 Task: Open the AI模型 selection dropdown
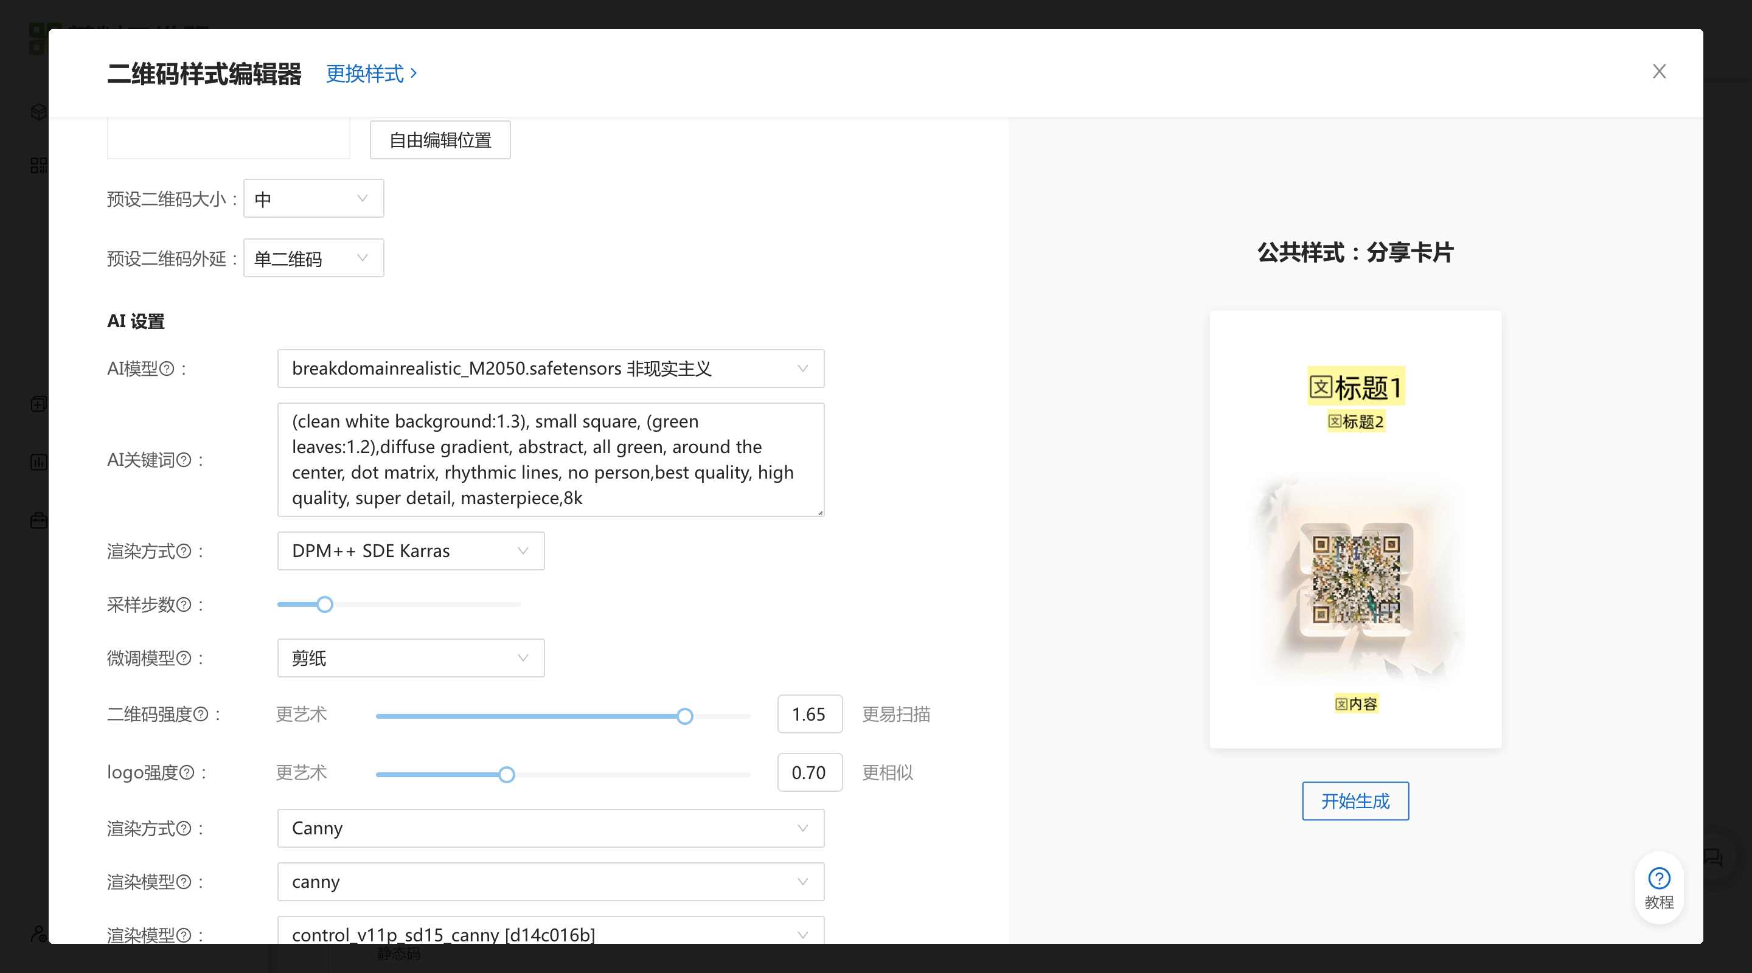point(550,369)
